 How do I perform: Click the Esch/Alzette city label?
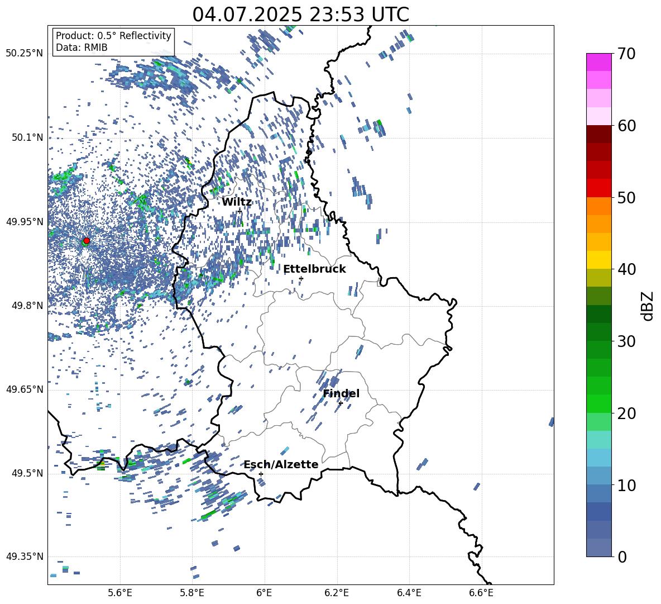(281, 464)
